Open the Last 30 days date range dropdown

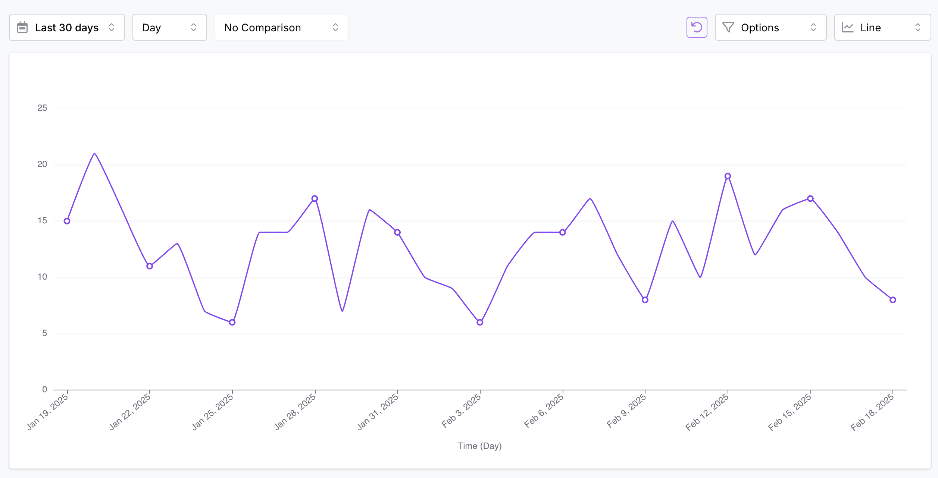click(66, 27)
